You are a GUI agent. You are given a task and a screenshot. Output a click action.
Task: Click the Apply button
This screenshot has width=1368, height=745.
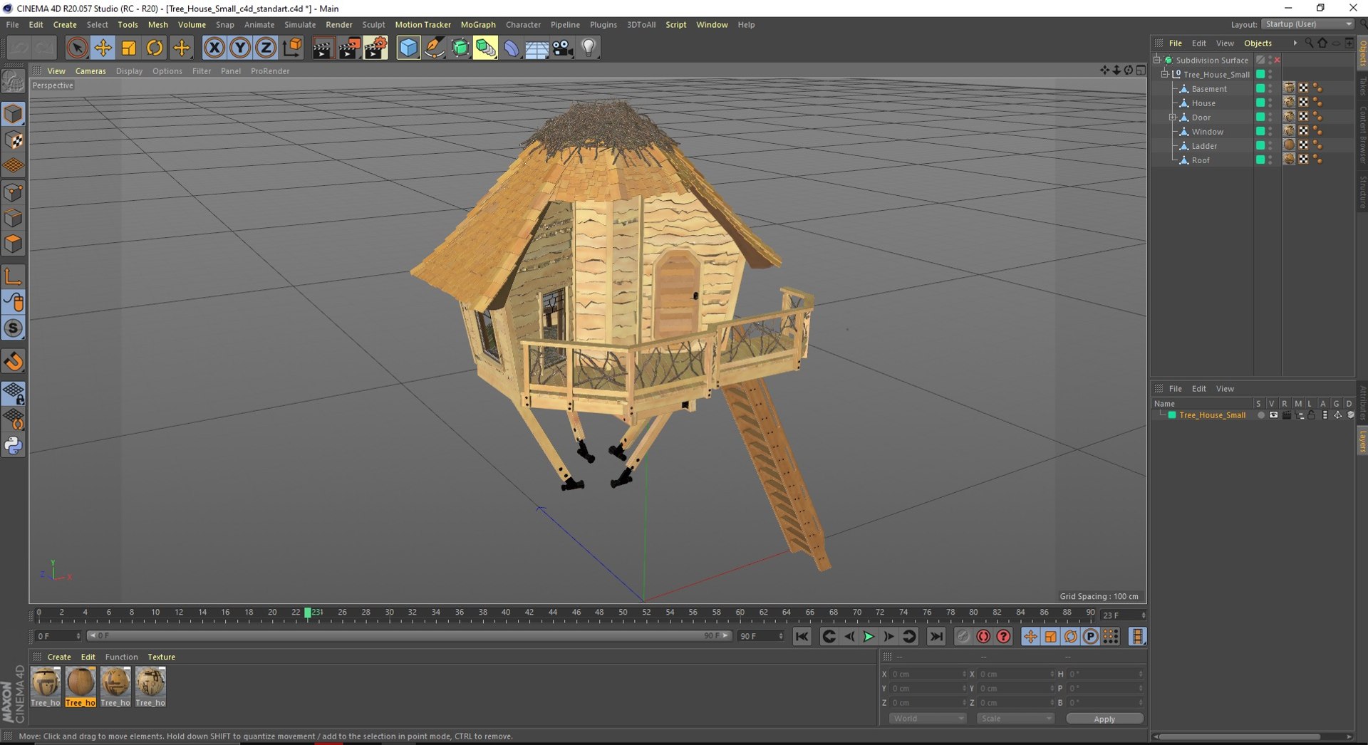pos(1104,719)
